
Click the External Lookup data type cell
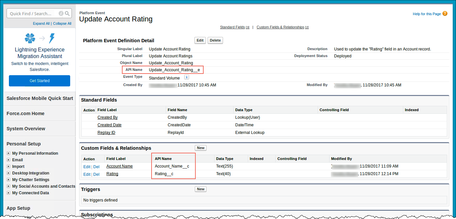coord(250,133)
